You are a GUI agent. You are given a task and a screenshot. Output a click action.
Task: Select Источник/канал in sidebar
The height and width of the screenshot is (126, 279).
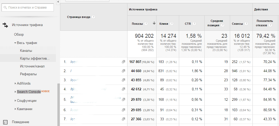(x=32, y=66)
